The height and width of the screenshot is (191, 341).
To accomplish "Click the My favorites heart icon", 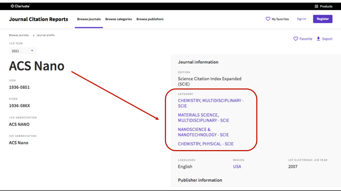I will pos(268,19).
